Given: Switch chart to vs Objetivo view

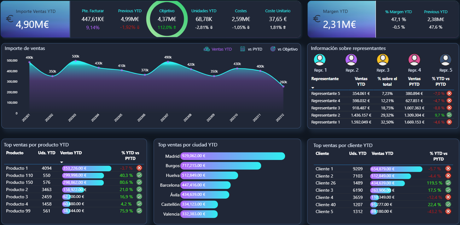Looking at the screenshot, I should 284,49.
